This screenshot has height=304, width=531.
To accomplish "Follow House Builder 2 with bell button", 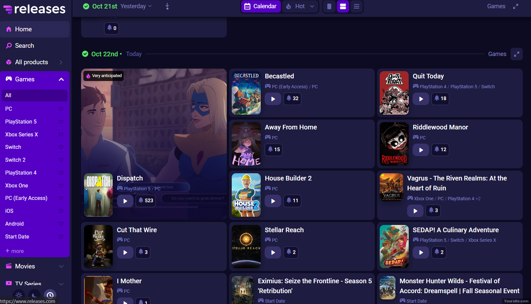I will click(292, 201).
